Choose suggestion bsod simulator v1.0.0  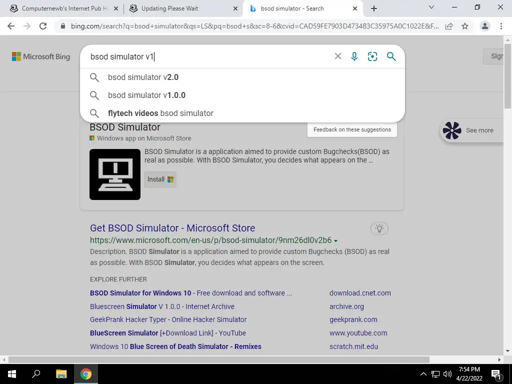coord(242,95)
